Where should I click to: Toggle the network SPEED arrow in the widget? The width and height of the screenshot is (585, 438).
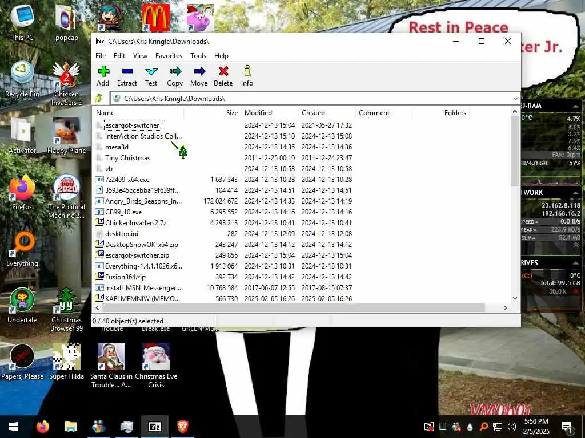[x=536, y=222]
